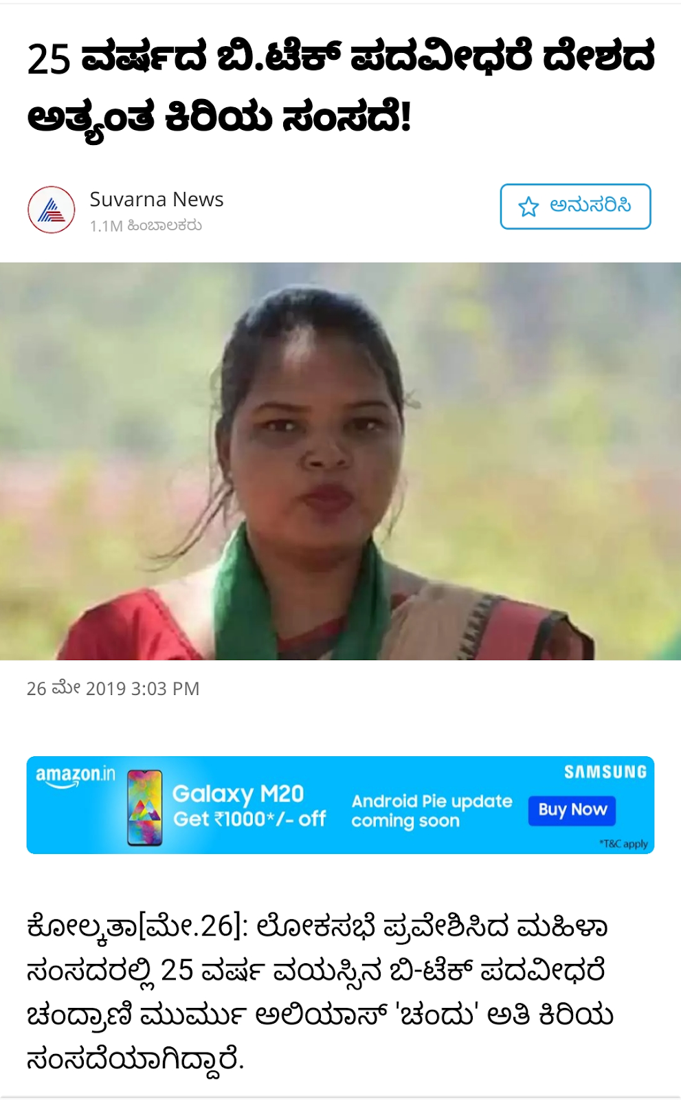Open the article photo of the woman
The height and width of the screenshot is (1100, 681).
click(341, 461)
